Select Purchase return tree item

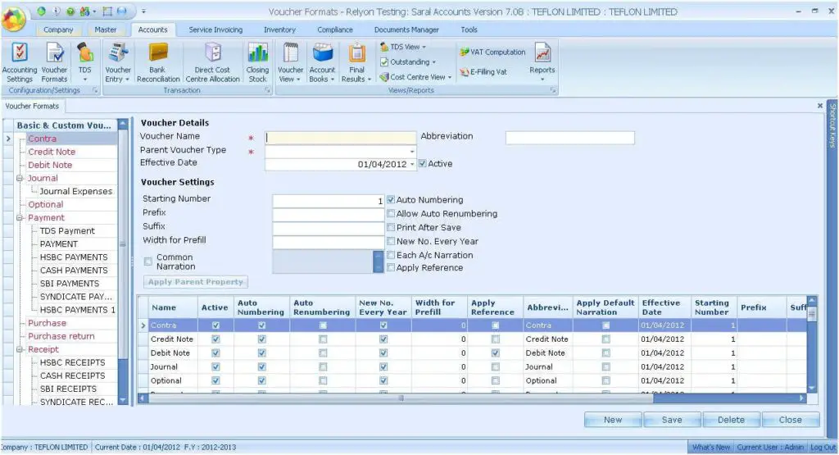[61, 336]
